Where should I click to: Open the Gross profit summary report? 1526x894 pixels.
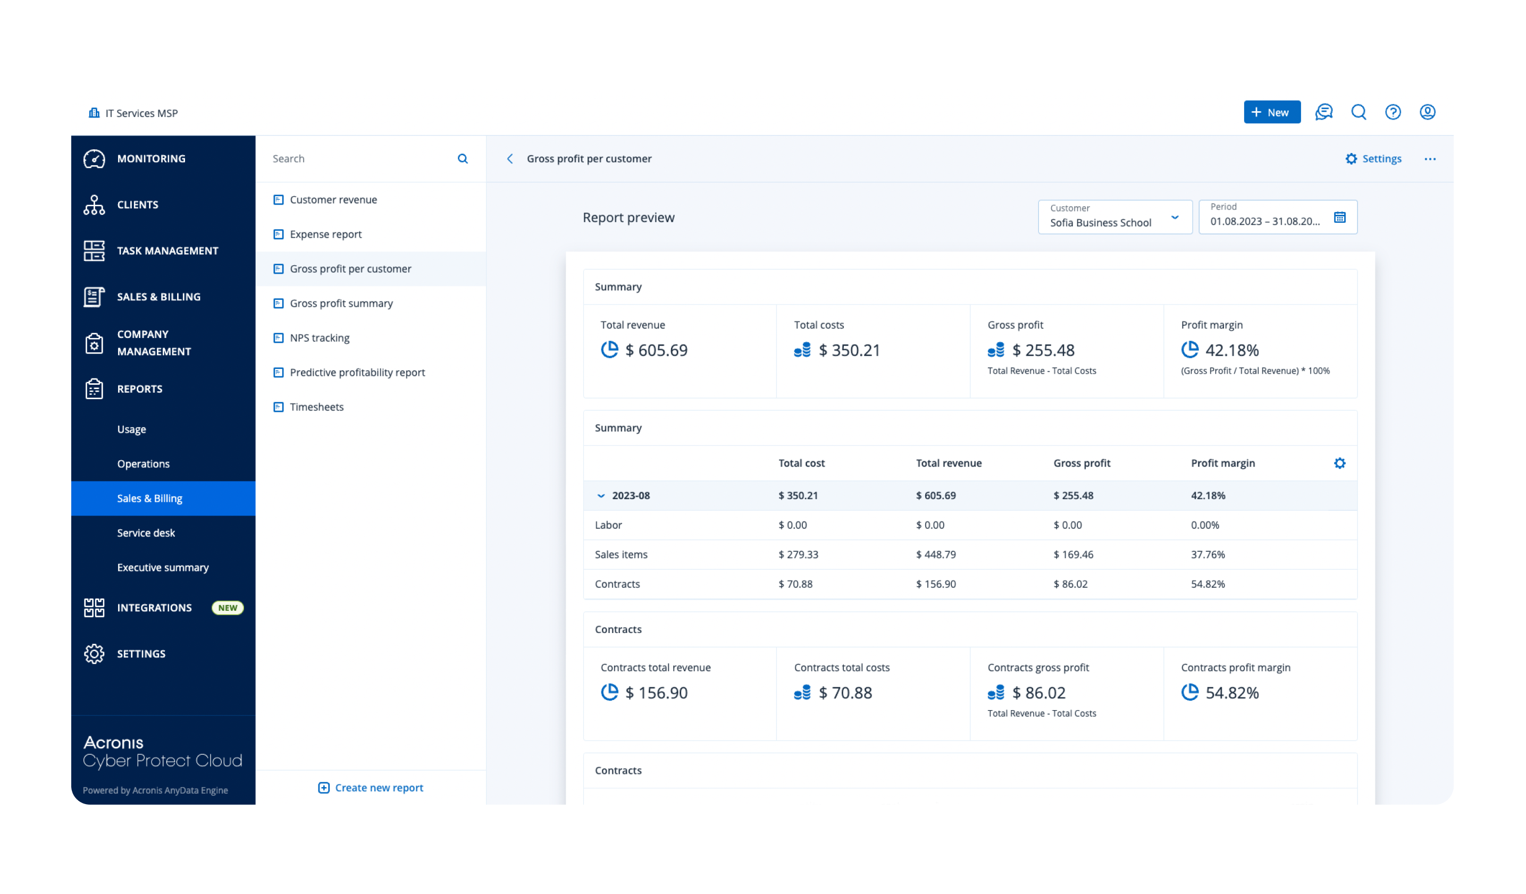click(x=341, y=303)
